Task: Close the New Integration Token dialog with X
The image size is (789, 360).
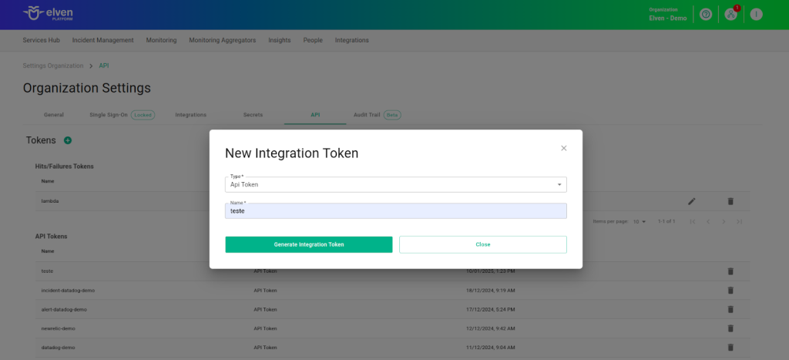Action: (x=563, y=148)
